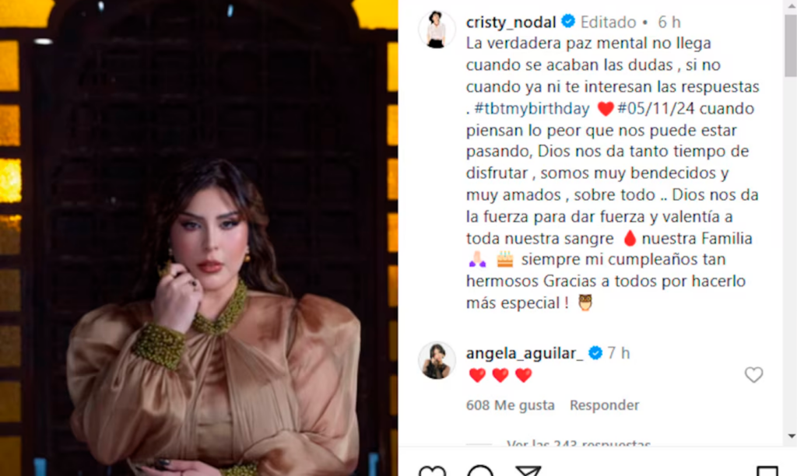
Task: Visit the cristy_nodal username link
Action: pos(511,23)
